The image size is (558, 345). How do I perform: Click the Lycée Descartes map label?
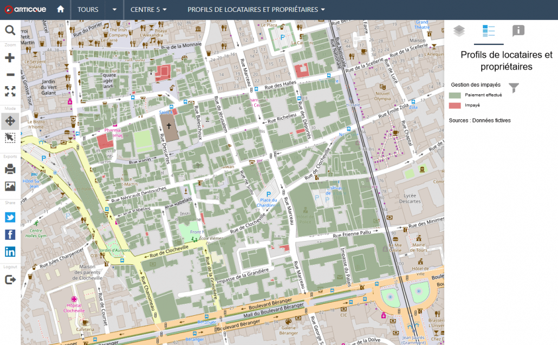(410, 198)
